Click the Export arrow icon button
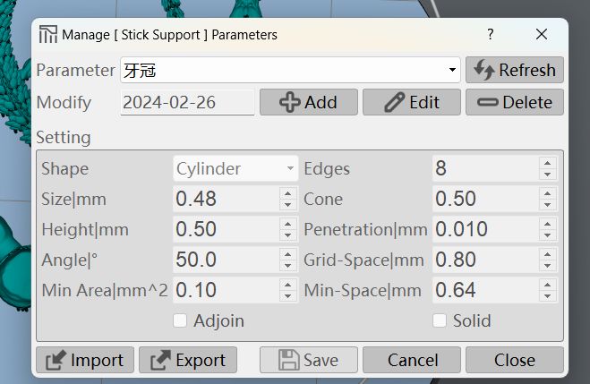The height and width of the screenshot is (384, 590). click(x=188, y=361)
